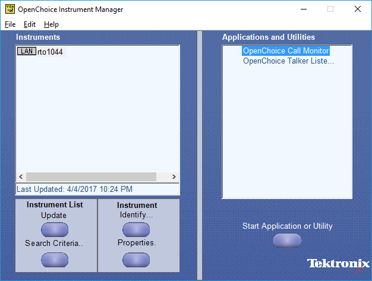Click the horizontal scrollbar thumb in Instruments
Image resolution: width=372 pixels, height=281 pixels.
(91, 176)
